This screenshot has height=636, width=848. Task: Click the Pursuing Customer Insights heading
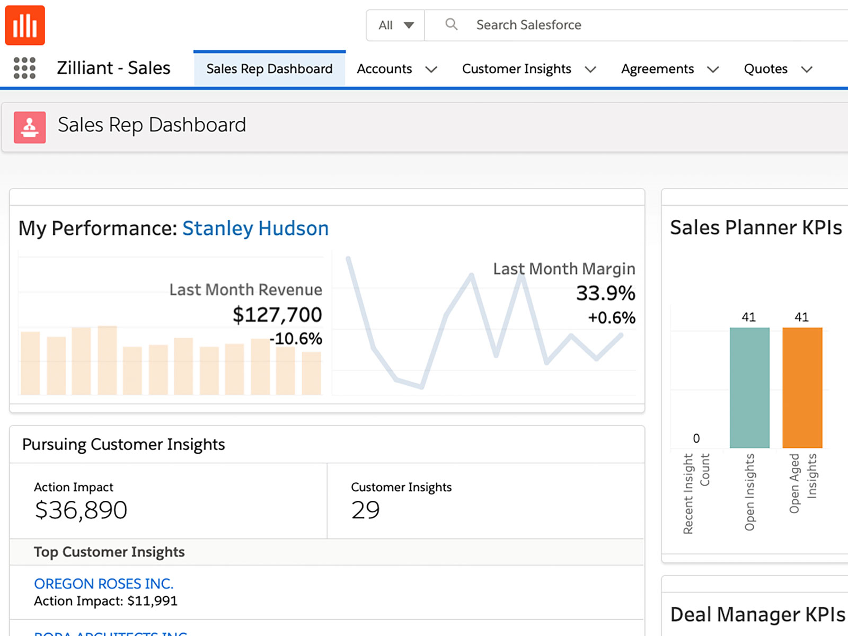pyautogui.click(x=123, y=444)
